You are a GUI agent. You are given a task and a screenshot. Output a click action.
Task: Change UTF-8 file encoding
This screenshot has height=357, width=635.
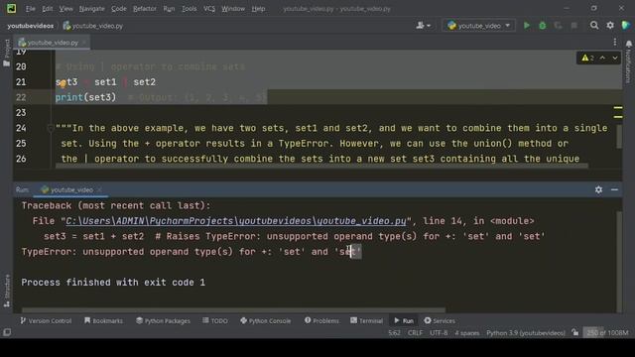[439, 333]
